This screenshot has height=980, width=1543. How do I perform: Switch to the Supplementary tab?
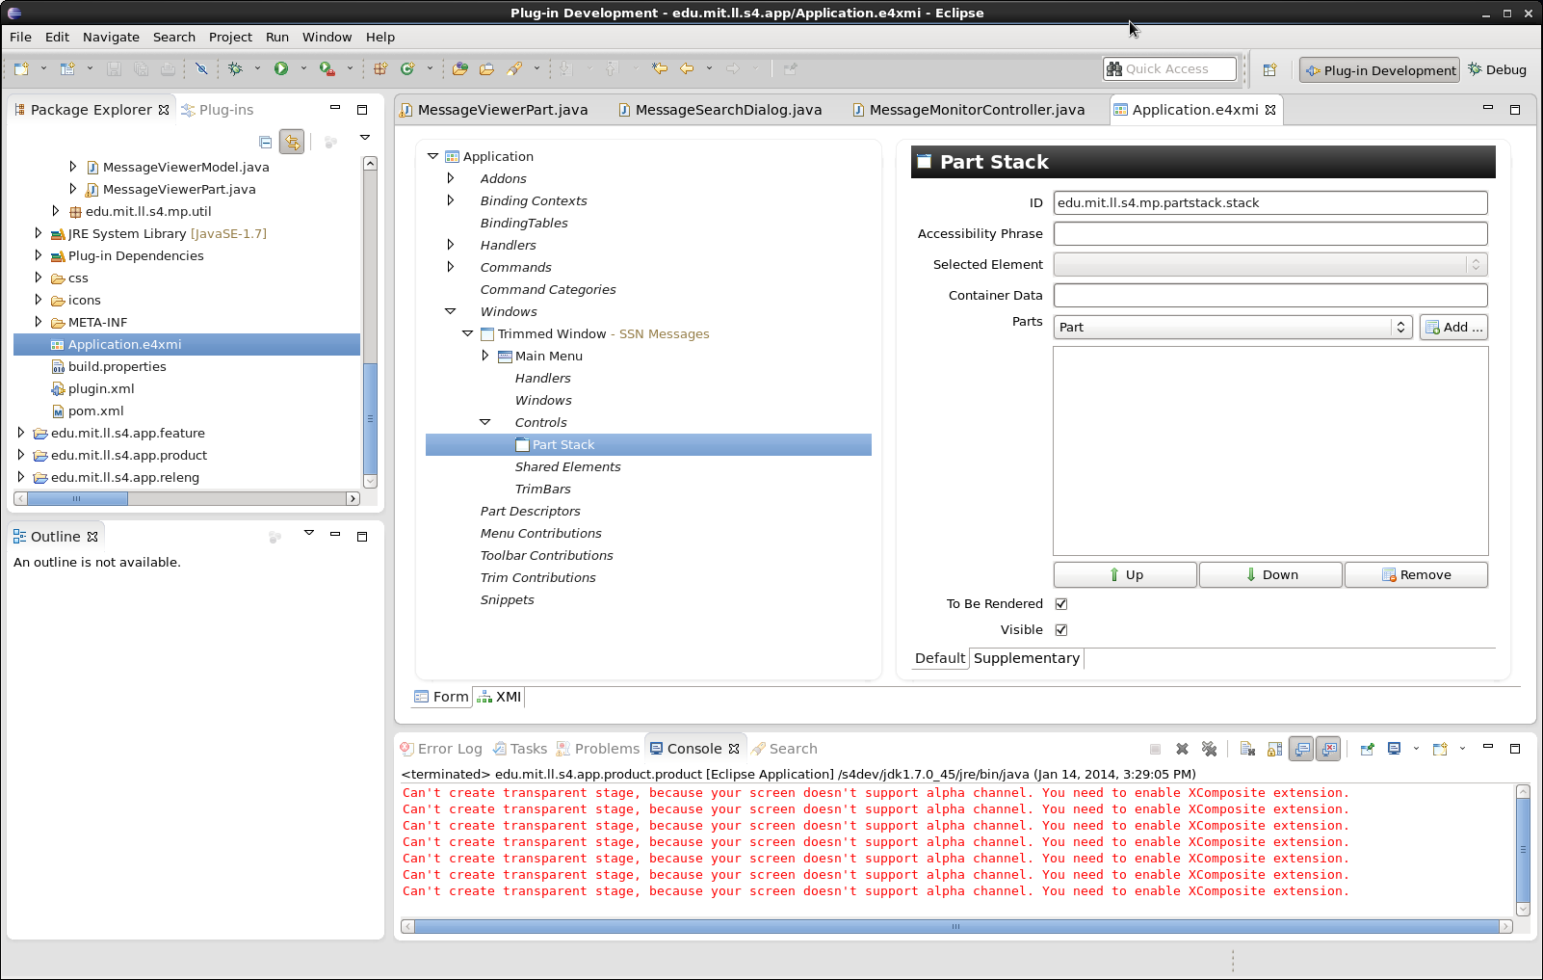[x=1027, y=658]
